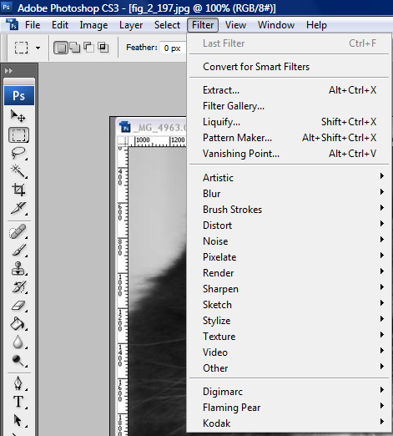Expand the Pixelate filter submenu
The height and width of the screenshot is (436, 393).
pyautogui.click(x=289, y=257)
